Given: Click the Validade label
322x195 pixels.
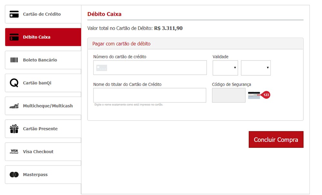Looking at the screenshot, I should tap(221, 57).
